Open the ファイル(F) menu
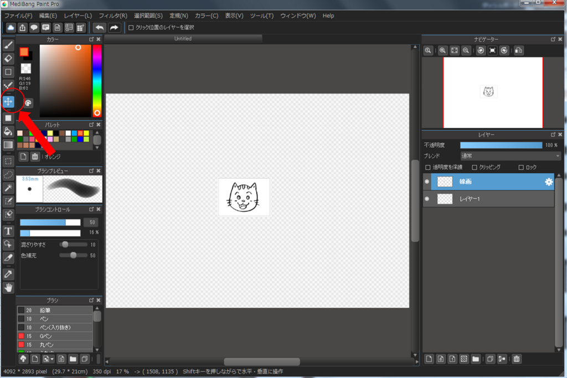The image size is (567, 378). click(x=18, y=15)
